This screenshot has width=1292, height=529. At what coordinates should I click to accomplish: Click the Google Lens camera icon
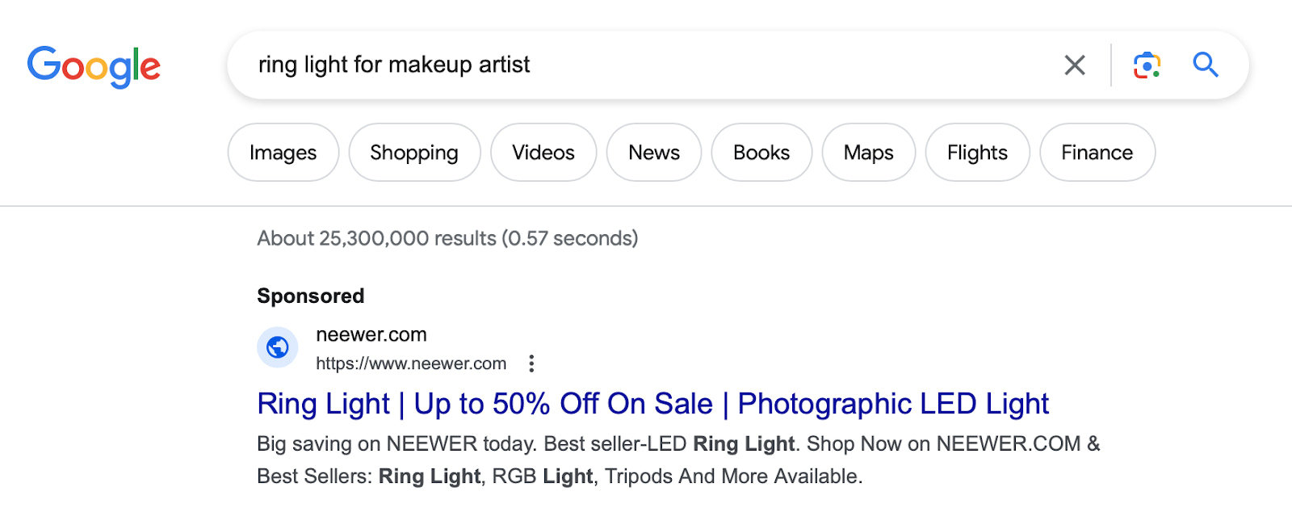tap(1146, 65)
